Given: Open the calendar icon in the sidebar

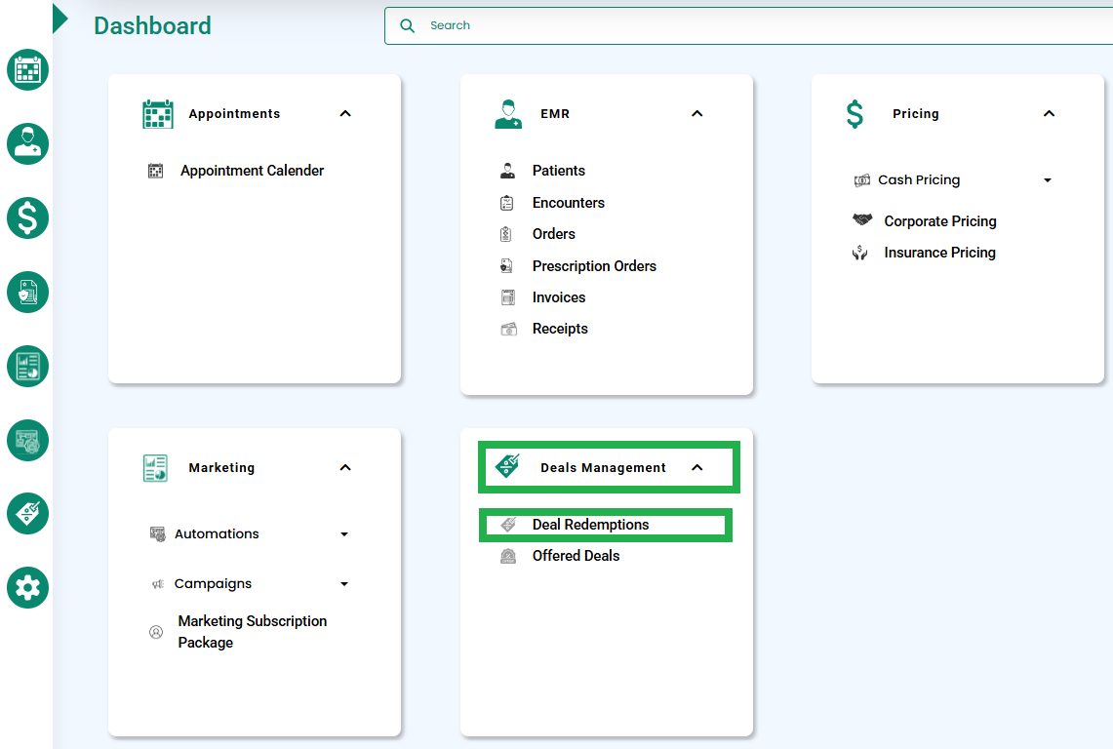Looking at the screenshot, I should pos(27,69).
